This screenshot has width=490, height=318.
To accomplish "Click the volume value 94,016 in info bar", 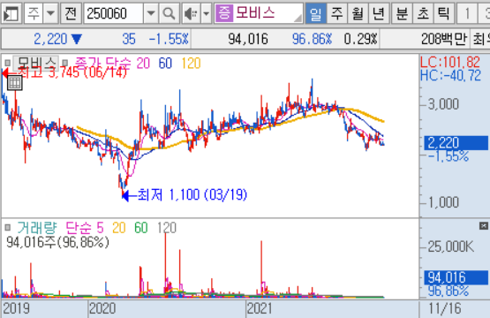I will [x=248, y=39].
